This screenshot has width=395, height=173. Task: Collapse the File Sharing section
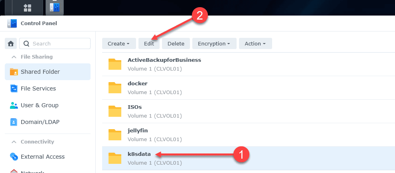(14, 57)
